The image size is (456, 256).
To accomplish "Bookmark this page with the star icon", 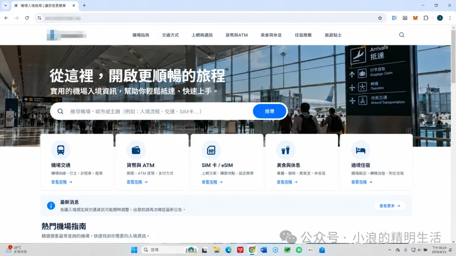I will [380, 18].
